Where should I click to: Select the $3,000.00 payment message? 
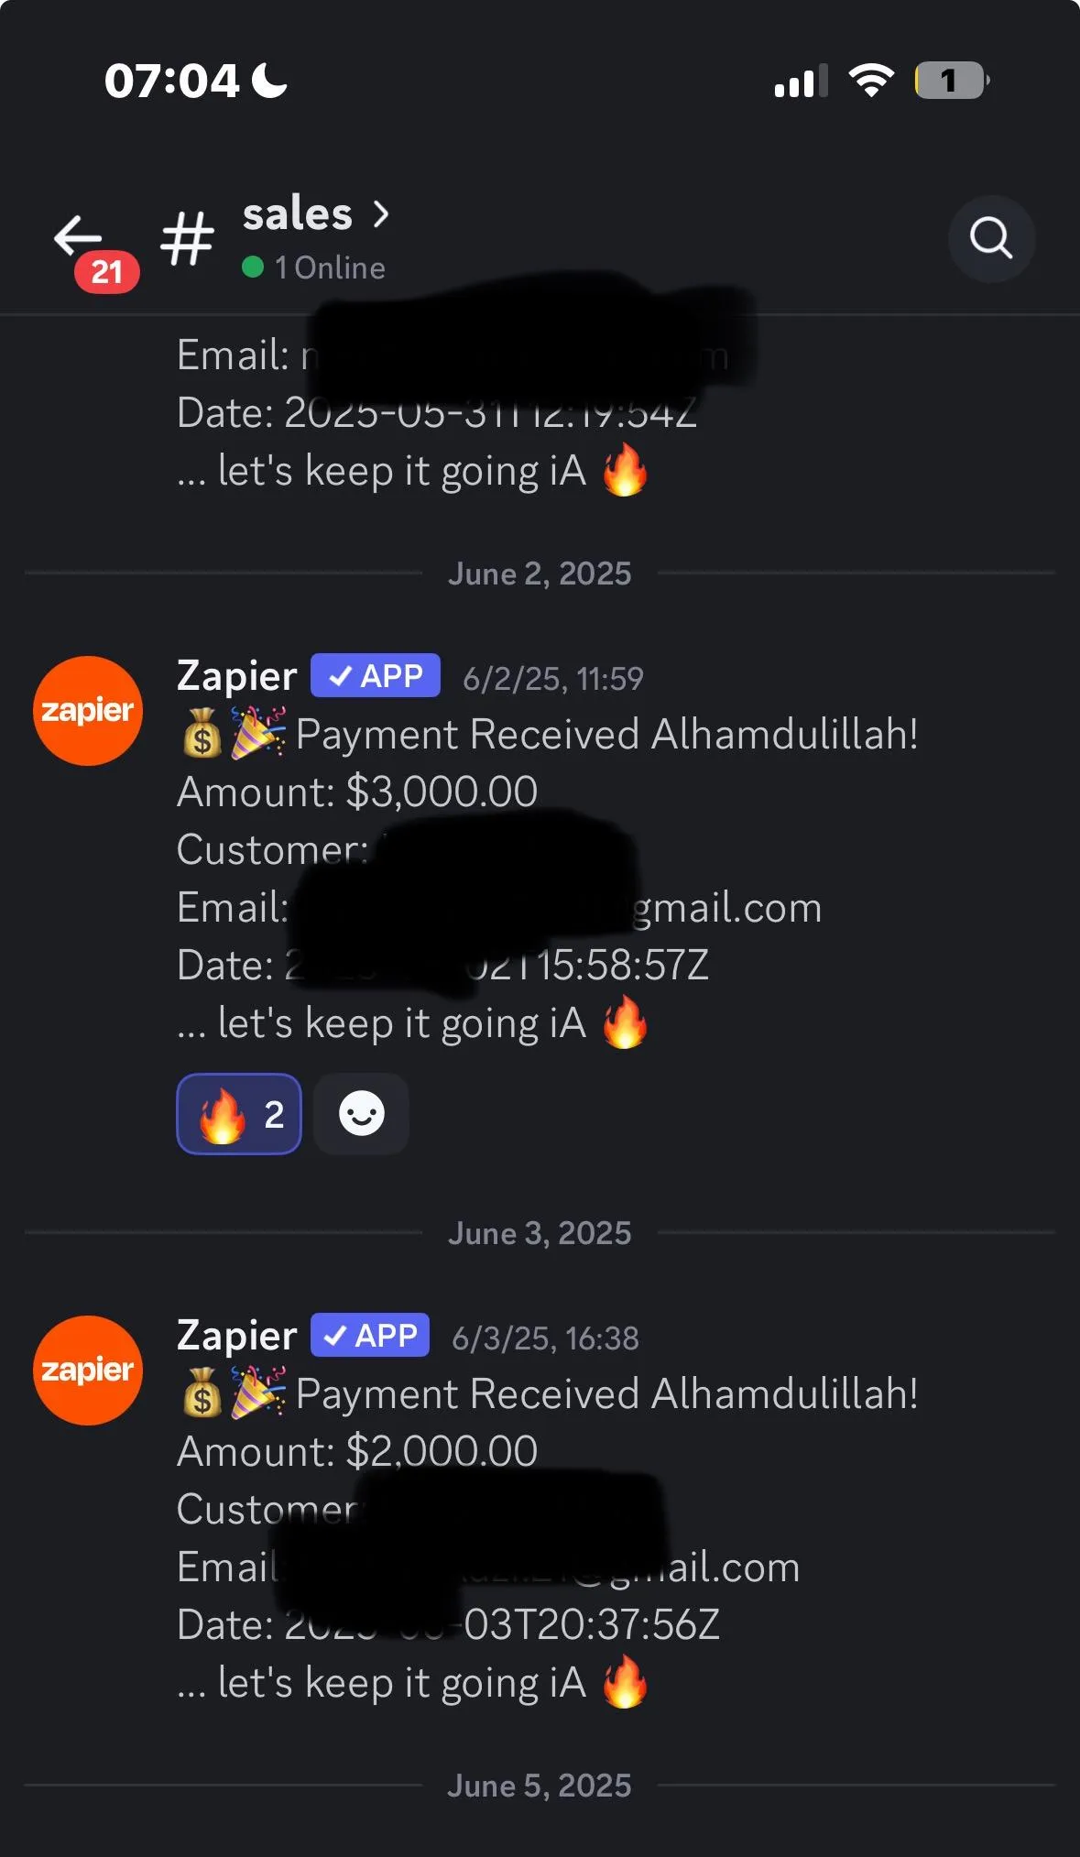[x=548, y=879]
